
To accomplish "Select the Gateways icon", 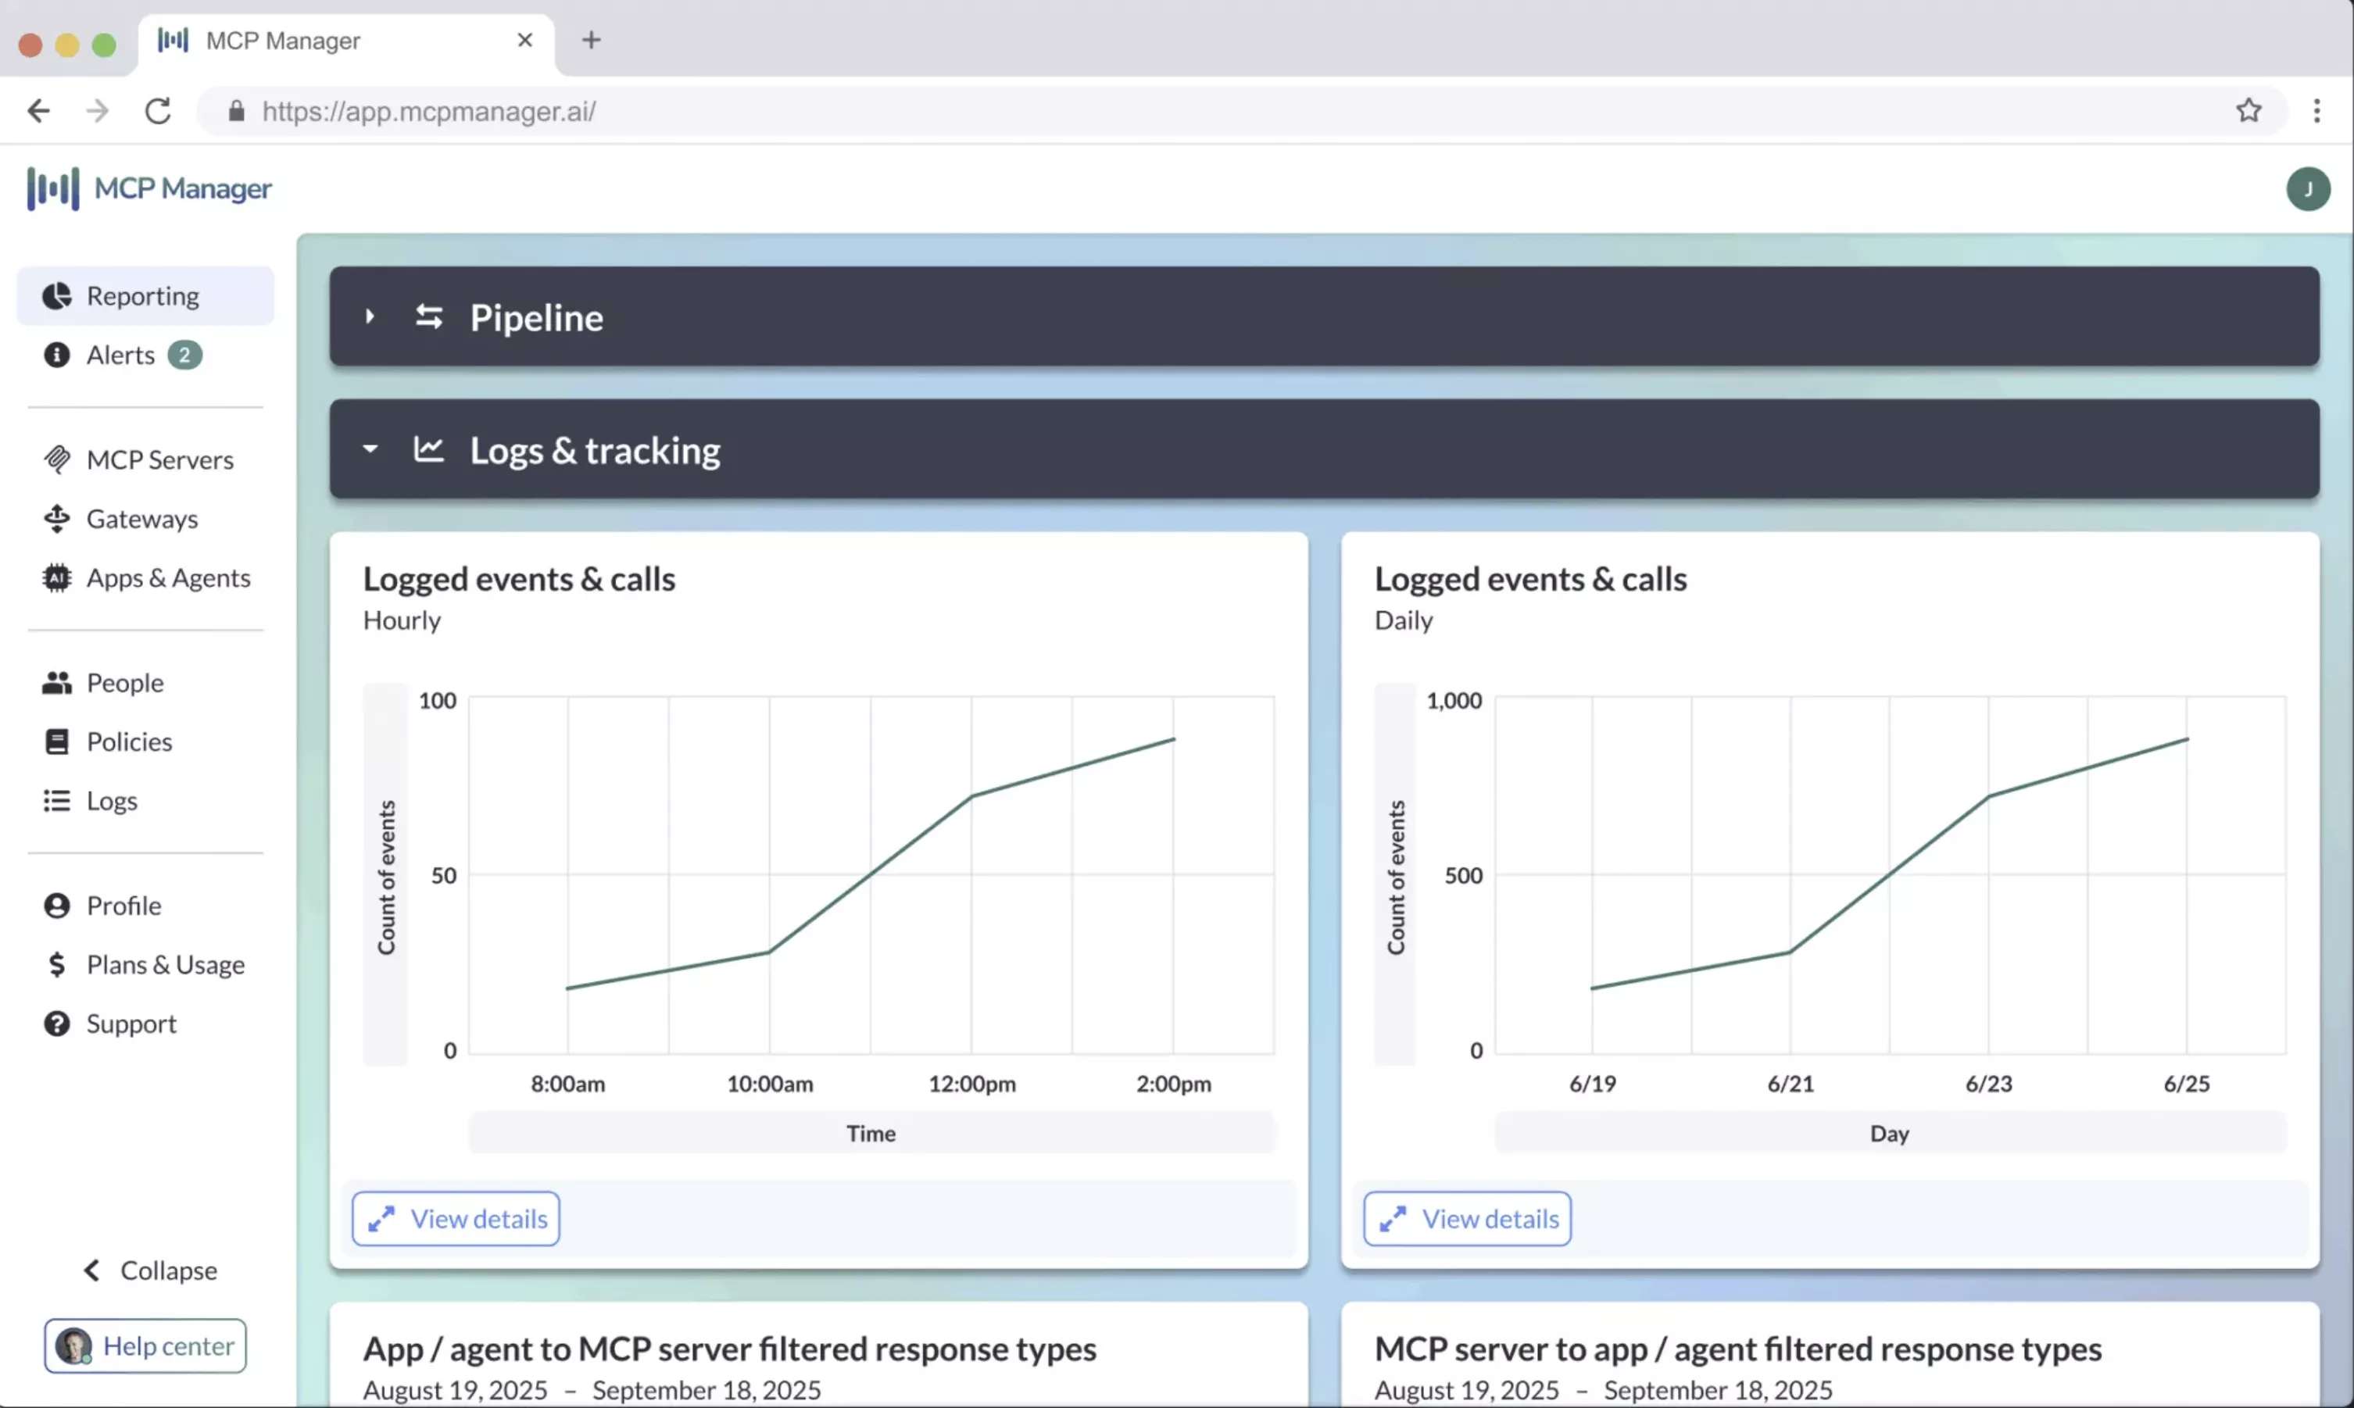I will (57, 519).
